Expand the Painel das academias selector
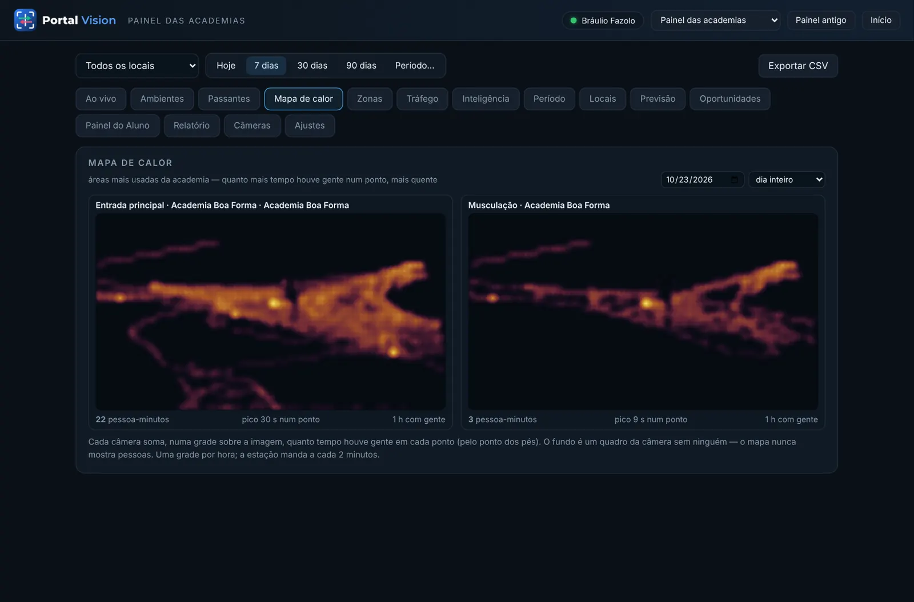Image resolution: width=914 pixels, height=602 pixels. click(x=715, y=20)
